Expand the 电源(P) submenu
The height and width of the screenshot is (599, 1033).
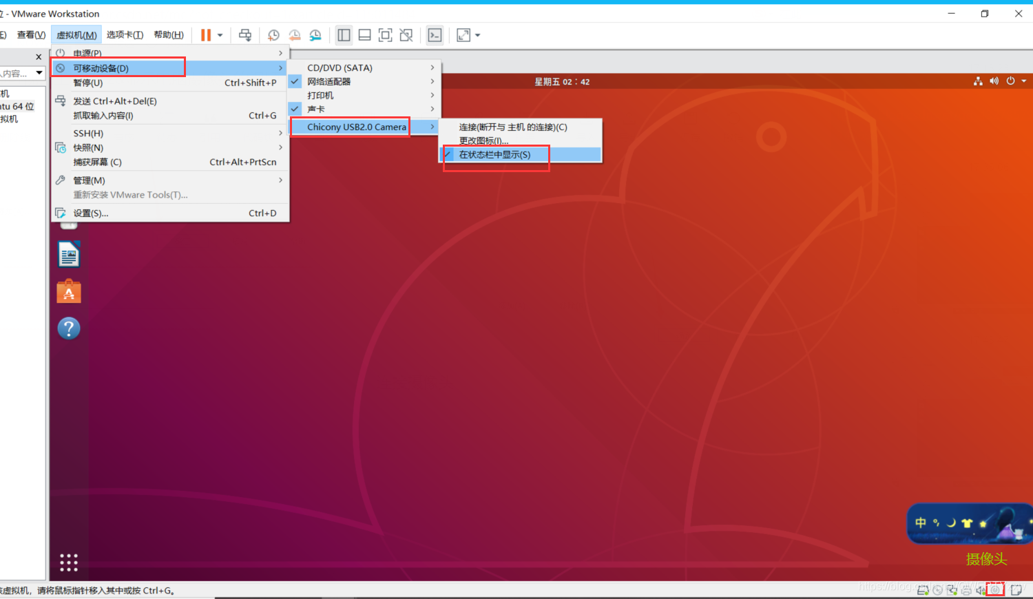[x=170, y=53]
